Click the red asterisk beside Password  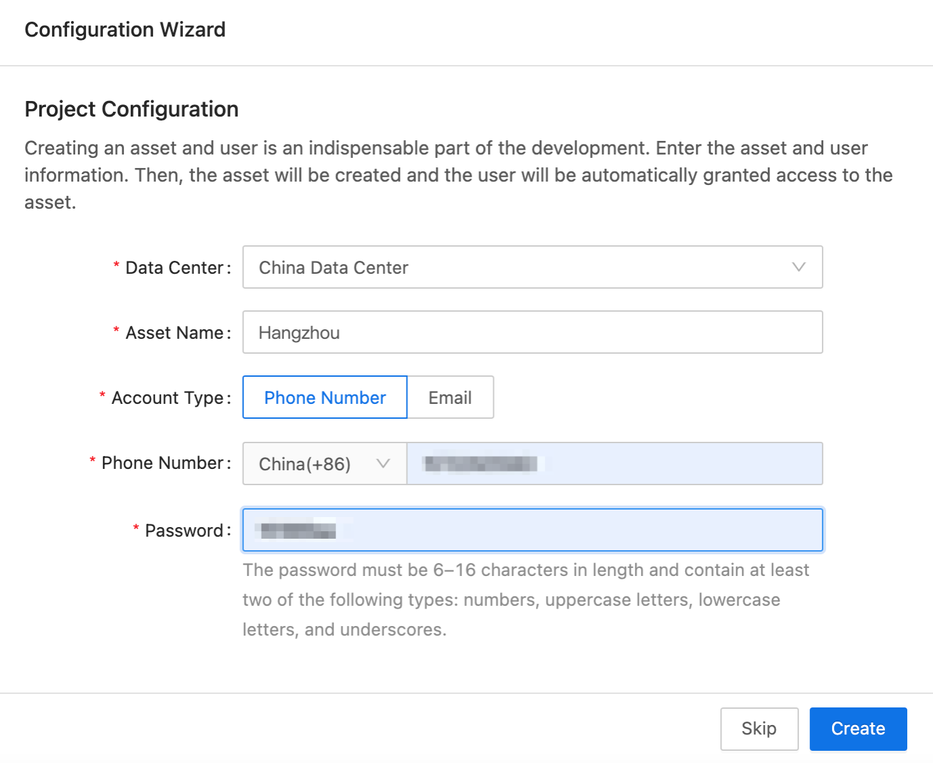point(135,530)
